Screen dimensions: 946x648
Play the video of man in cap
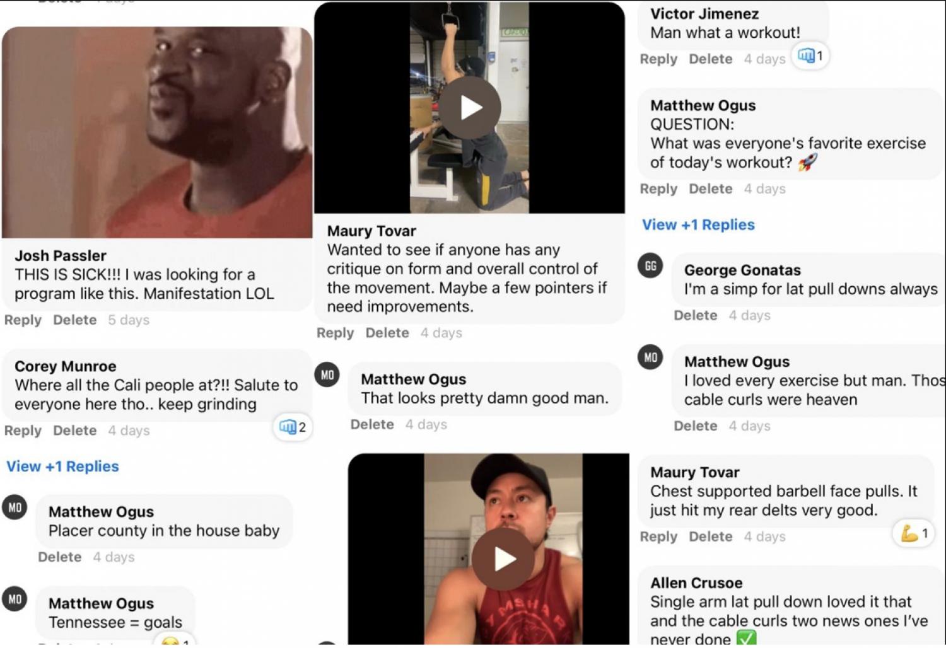click(503, 559)
